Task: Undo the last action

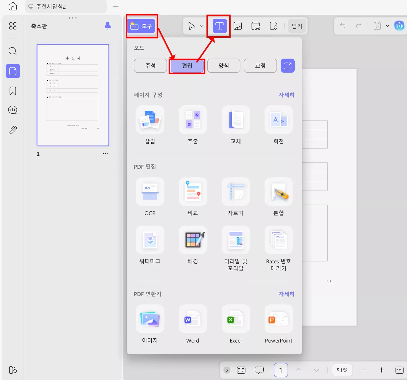Action: (x=343, y=26)
